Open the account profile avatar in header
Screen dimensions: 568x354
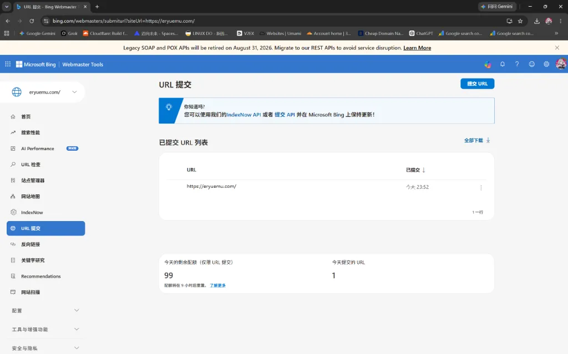coord(561,64)
